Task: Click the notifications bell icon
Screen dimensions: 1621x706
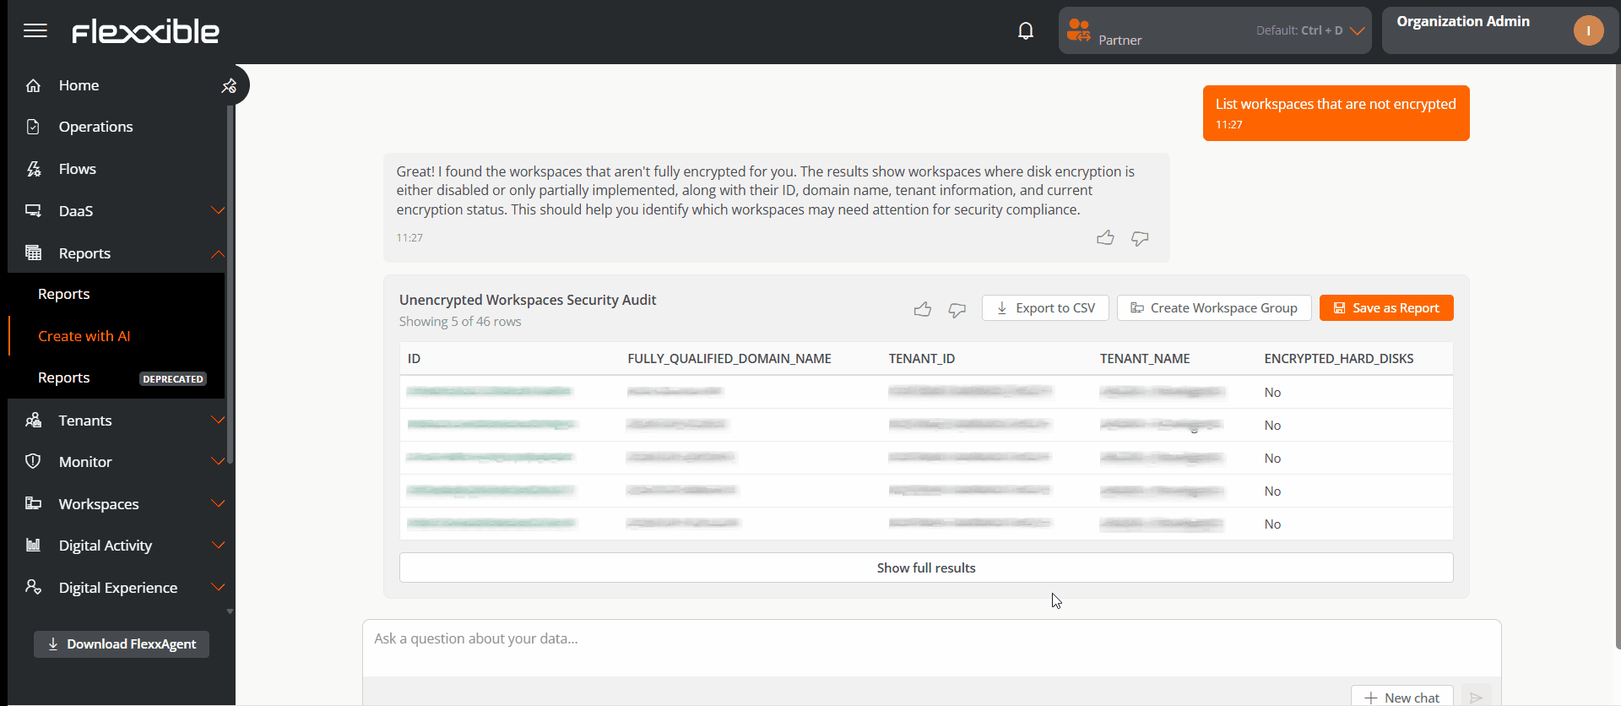Action: pyautogui.click(x=1025, y=31)
